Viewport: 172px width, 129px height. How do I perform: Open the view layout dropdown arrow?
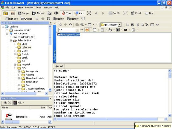click(94, 25)
